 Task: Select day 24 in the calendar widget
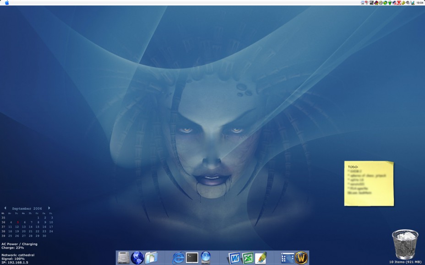(51, 232)
